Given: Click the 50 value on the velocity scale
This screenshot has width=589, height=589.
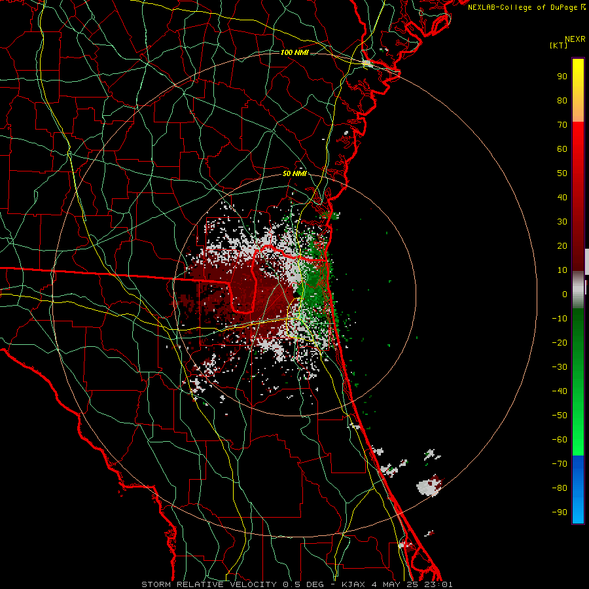Looking at the screenshot, I should click(x=562, y=173).
